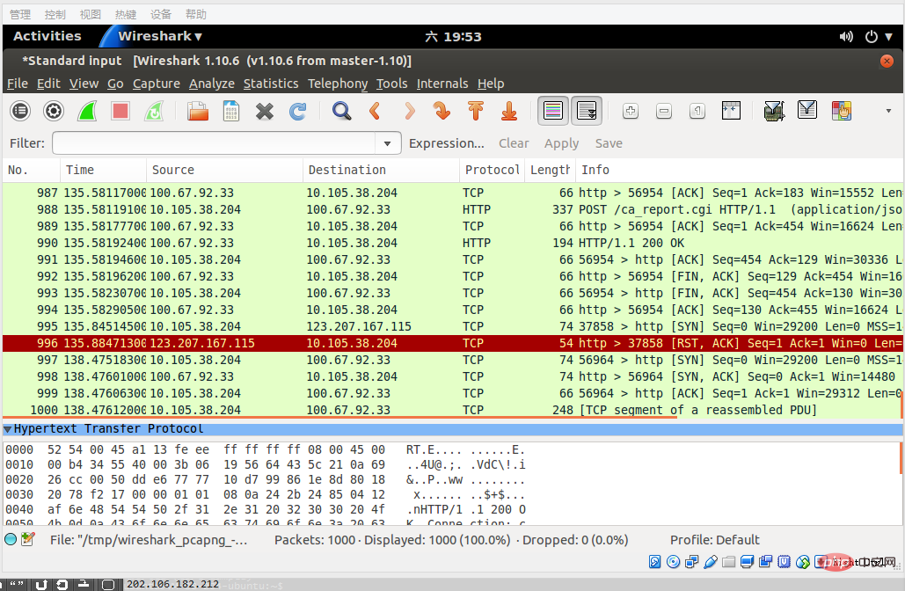Open the Help menu

click(x=491, y=84)
